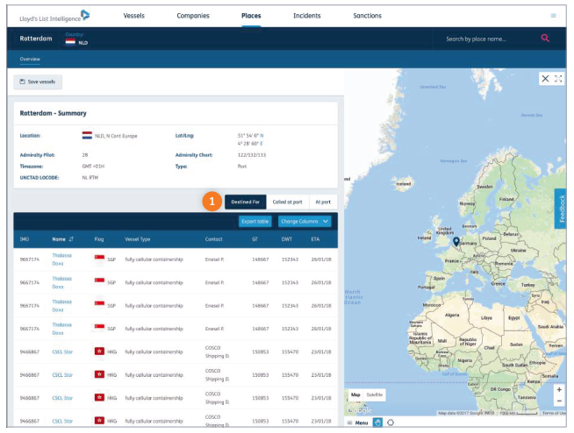This screenshot has width=574, height=433.
Task: Click the Rotterdam port marker on map
Action: (456, 242)
